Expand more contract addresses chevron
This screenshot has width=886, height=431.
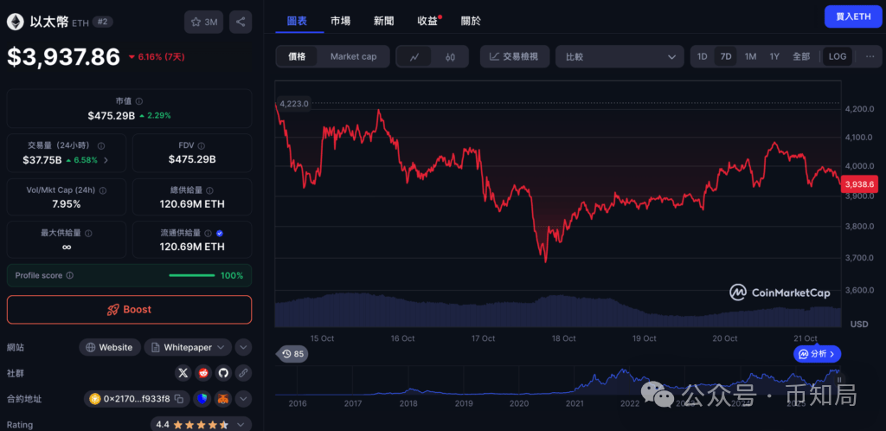[x=243, y=399]
